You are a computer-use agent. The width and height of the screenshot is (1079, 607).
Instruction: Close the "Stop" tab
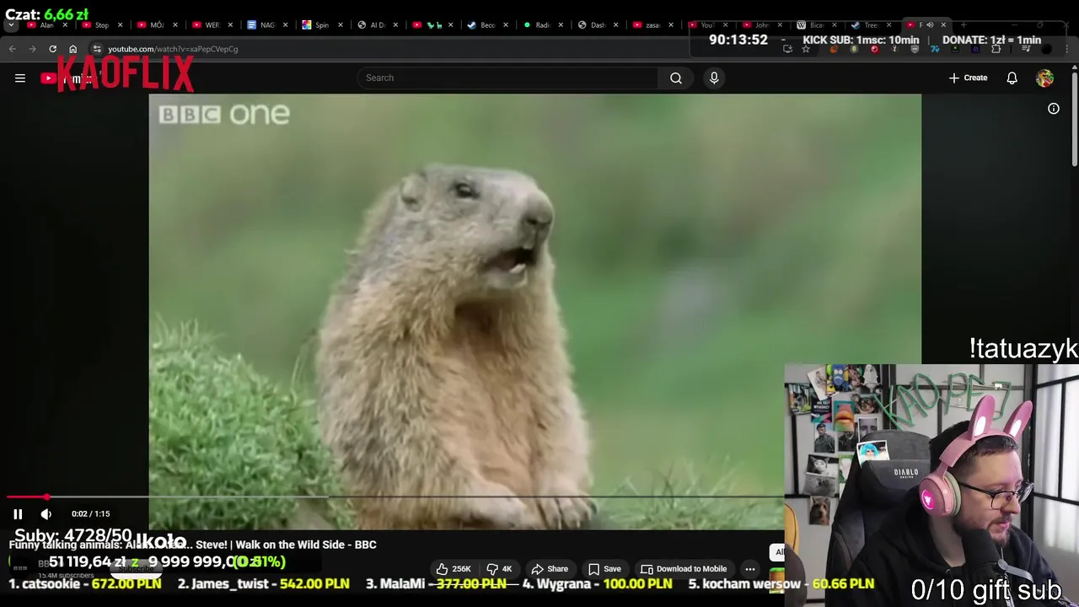(121, 25)
